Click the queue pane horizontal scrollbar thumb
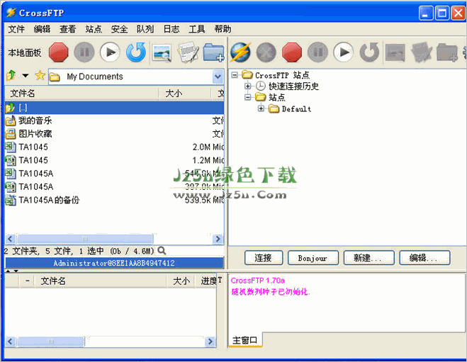The height and width of the screenshot is (362, 467). click(x=50, y=341)
